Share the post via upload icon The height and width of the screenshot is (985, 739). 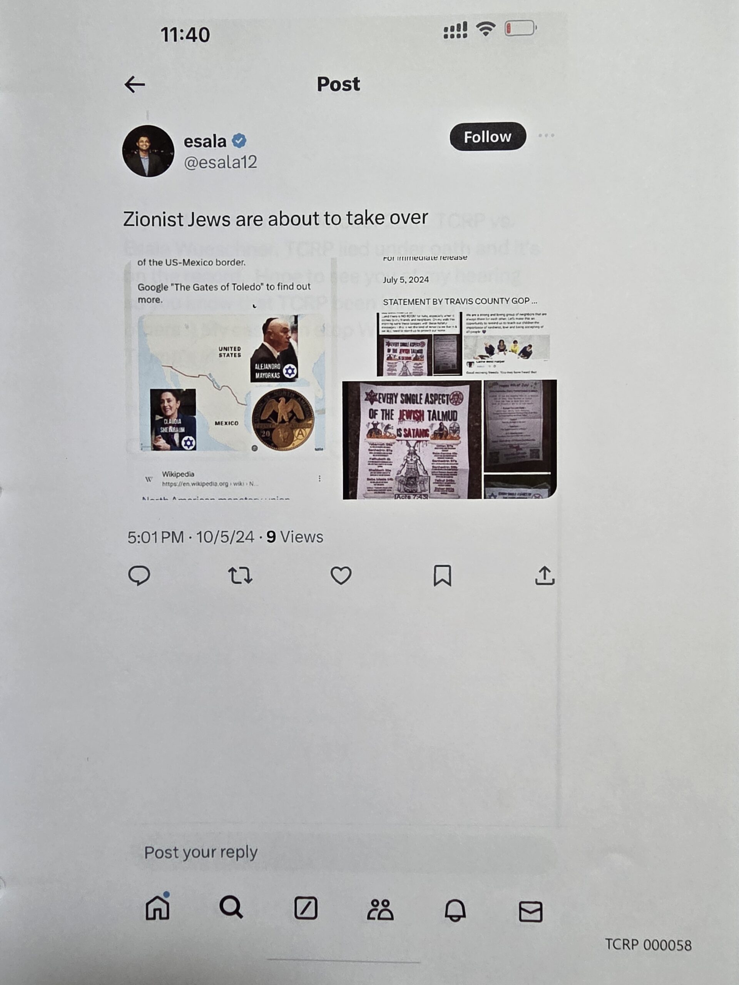[544, 575]
